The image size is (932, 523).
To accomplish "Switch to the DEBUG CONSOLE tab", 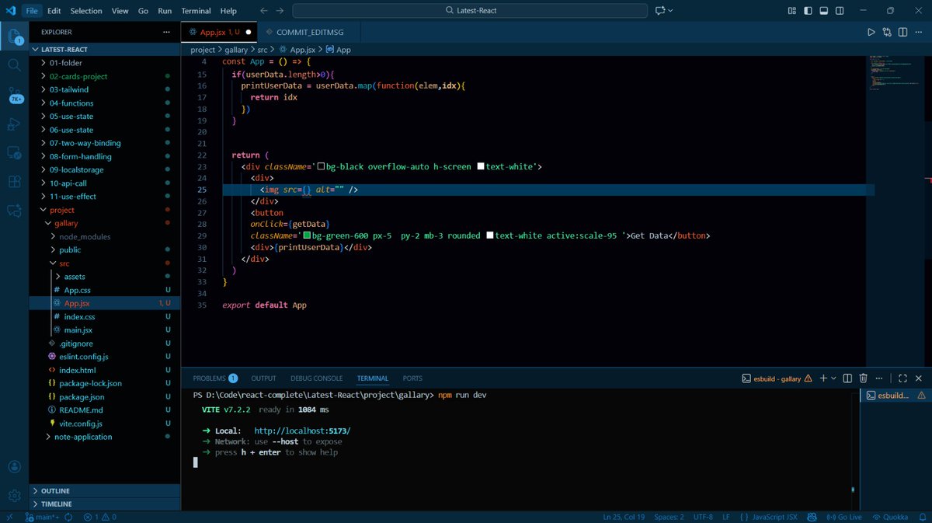I will coord(316,378).
